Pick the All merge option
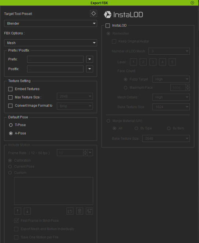This screenshot has height=243, width=199. pyautogui.click(x=114, y=128)
